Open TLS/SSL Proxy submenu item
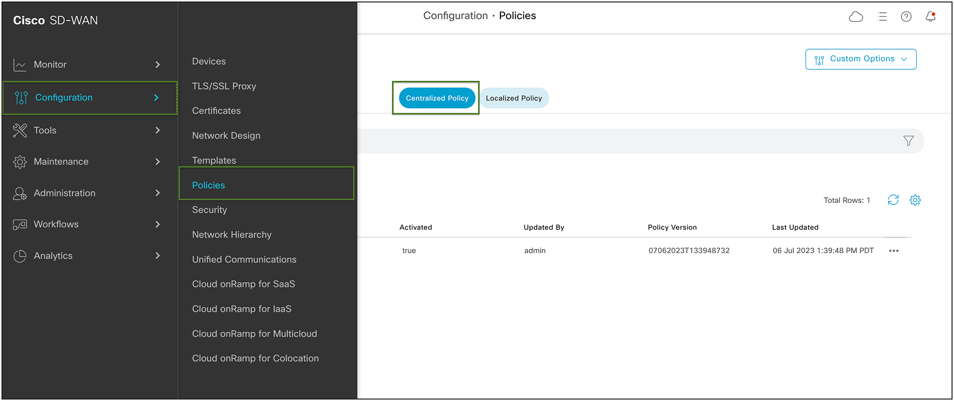 (x=224, y=86)
